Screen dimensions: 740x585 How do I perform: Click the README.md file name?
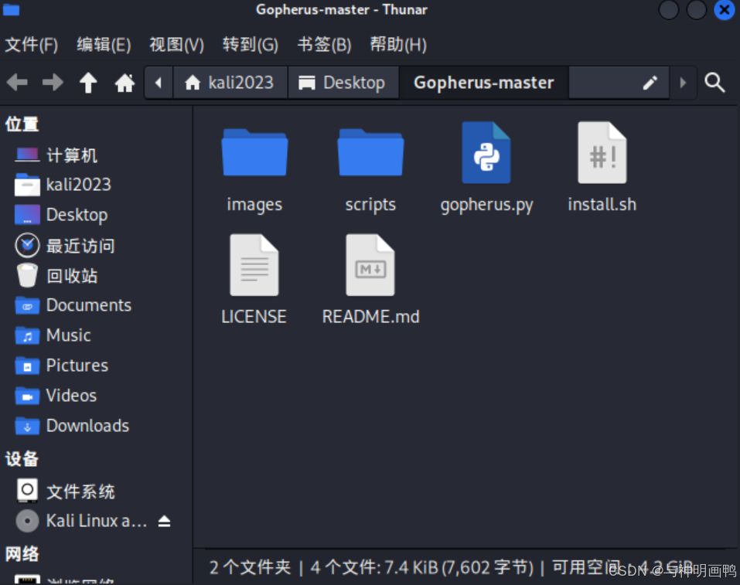370,317
